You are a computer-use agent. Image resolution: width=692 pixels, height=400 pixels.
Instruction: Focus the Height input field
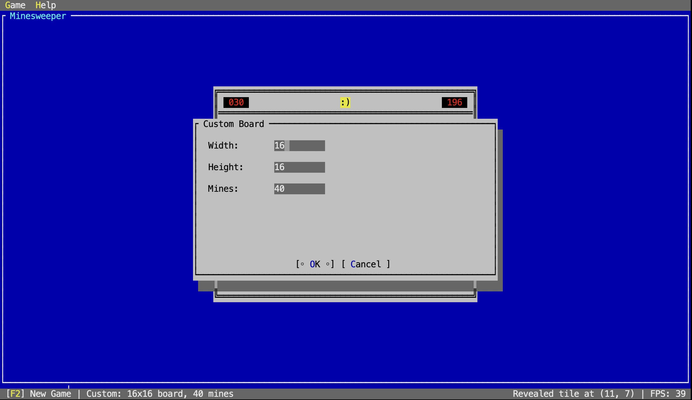[x=299, y=167]
